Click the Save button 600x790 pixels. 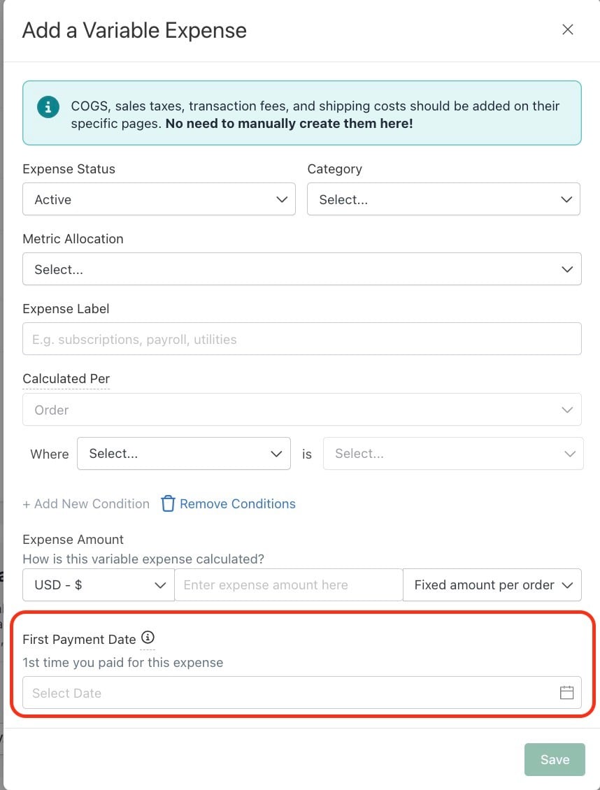(x=555, y=759)
